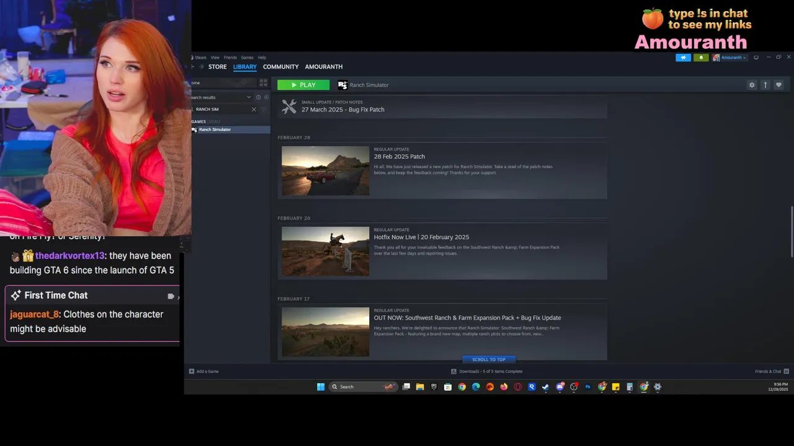Click the SCROLL TO TOP button
Screen dimensions: 794x446
coord(489,359)
